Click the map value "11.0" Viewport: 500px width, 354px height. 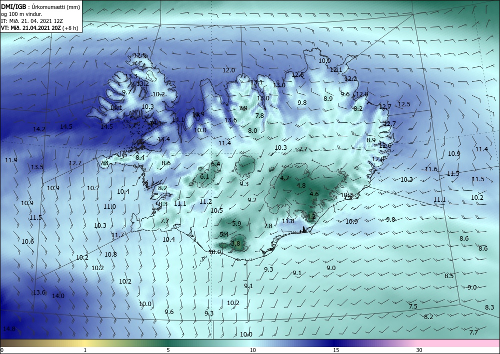[x=109, y=207]
